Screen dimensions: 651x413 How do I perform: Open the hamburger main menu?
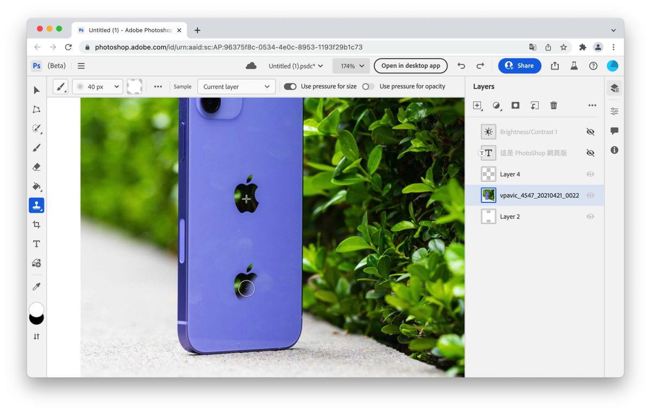[81, 66]
